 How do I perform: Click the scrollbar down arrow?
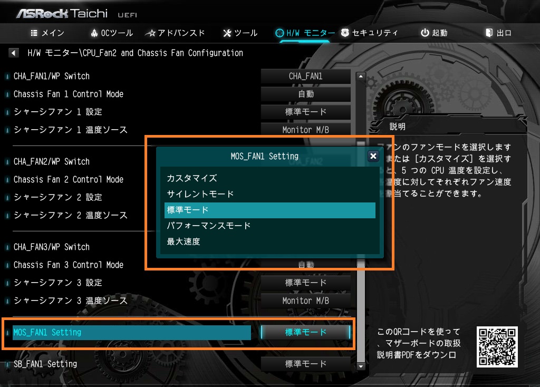click(x=361, y=366)
